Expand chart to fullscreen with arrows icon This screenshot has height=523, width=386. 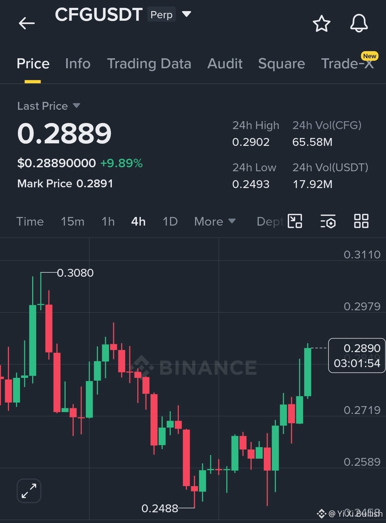29,491
